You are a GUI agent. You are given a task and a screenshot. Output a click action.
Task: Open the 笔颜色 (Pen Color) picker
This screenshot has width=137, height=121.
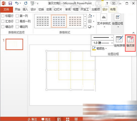pos(99,48)
